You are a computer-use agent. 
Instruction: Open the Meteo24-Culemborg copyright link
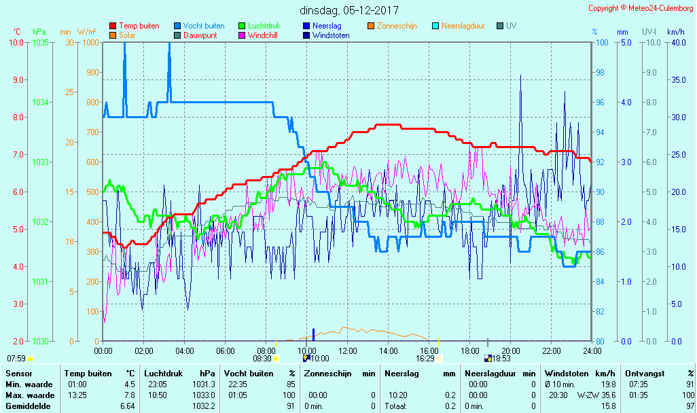click(640, 8)
